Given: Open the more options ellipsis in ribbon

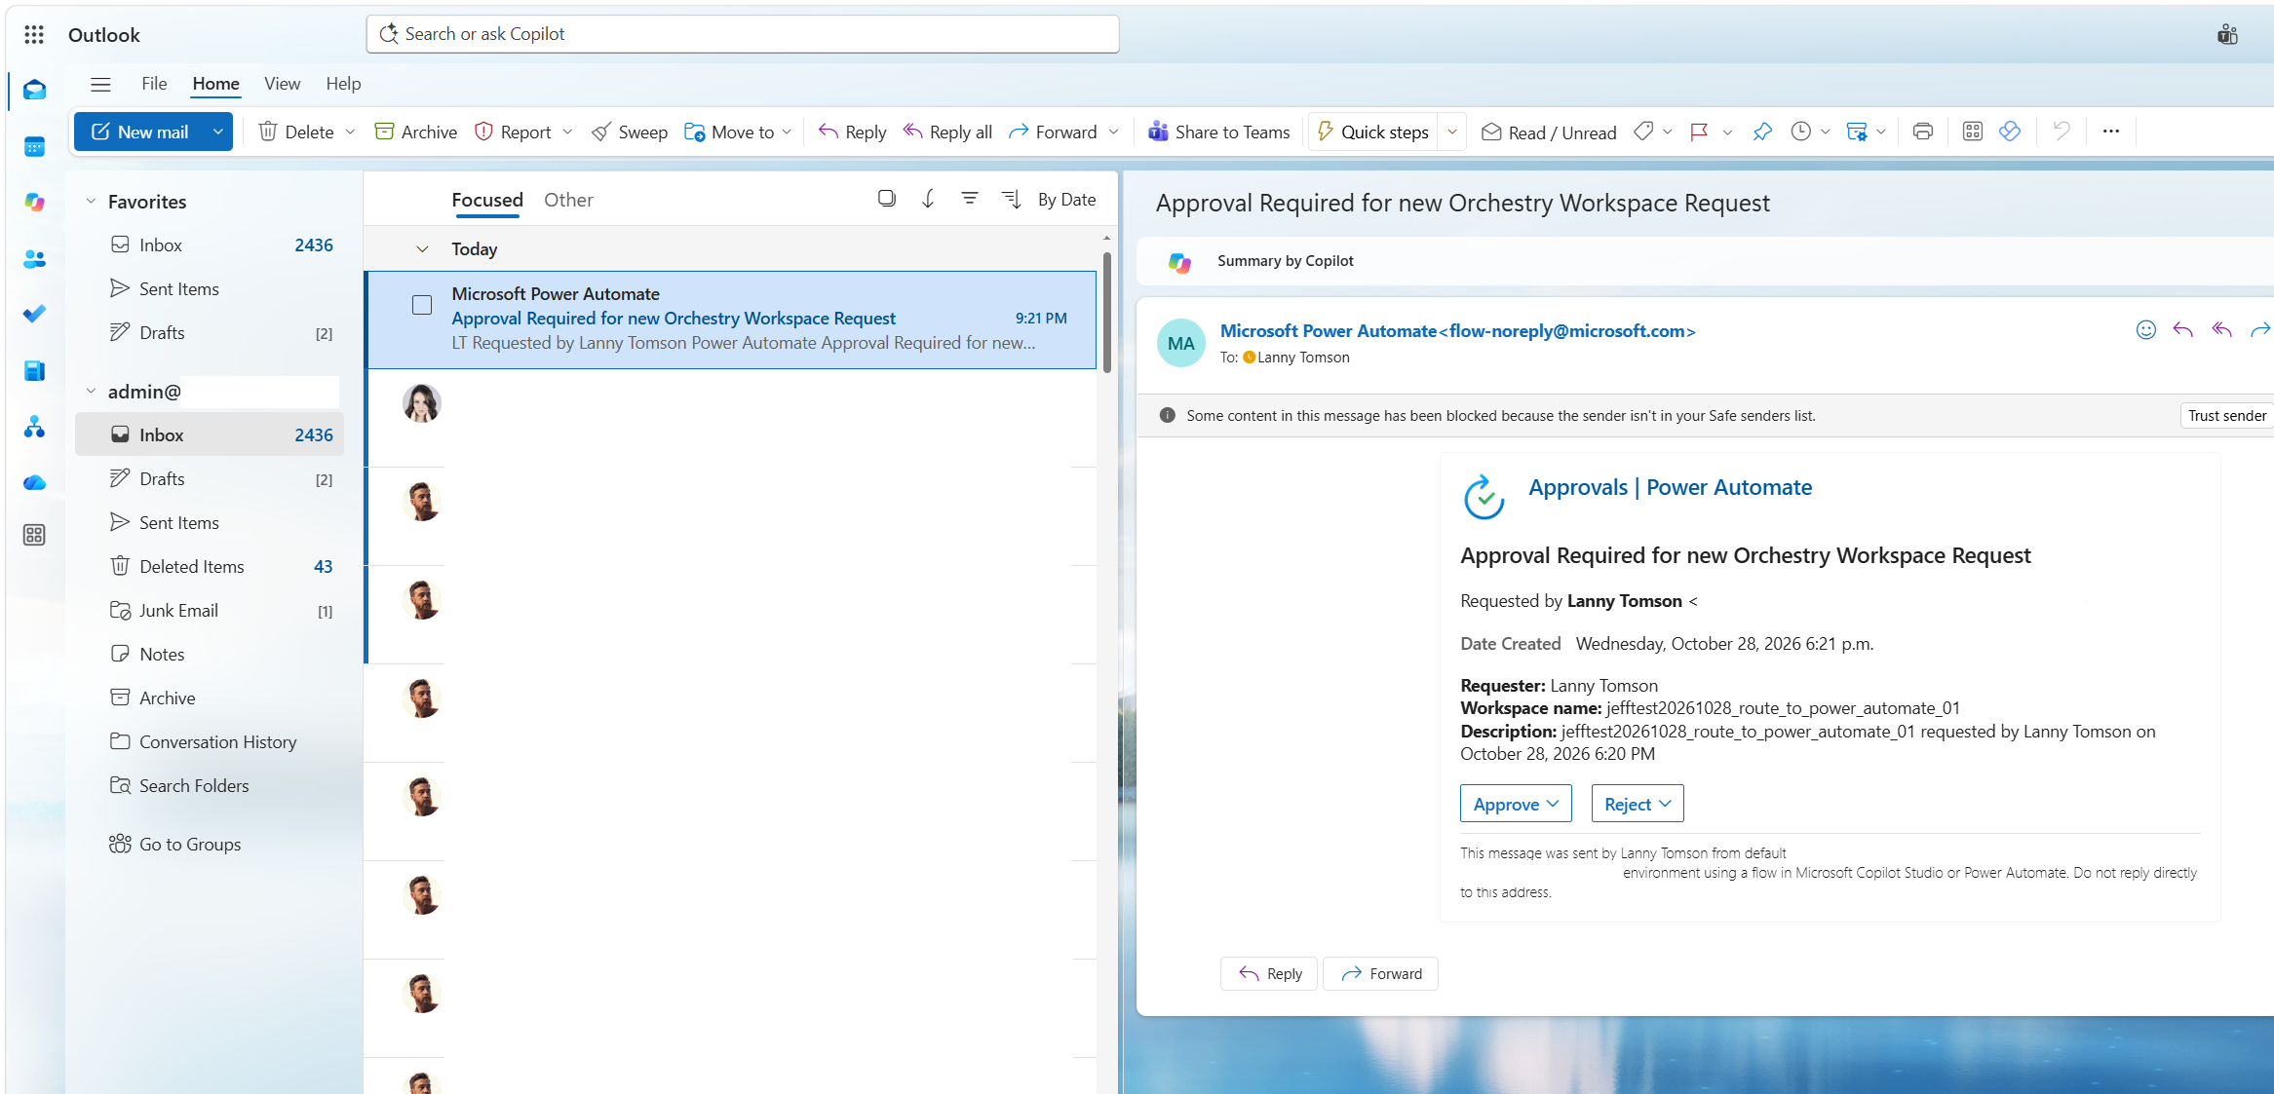Looking at the screenshot, I should [x=2110, y=132].
